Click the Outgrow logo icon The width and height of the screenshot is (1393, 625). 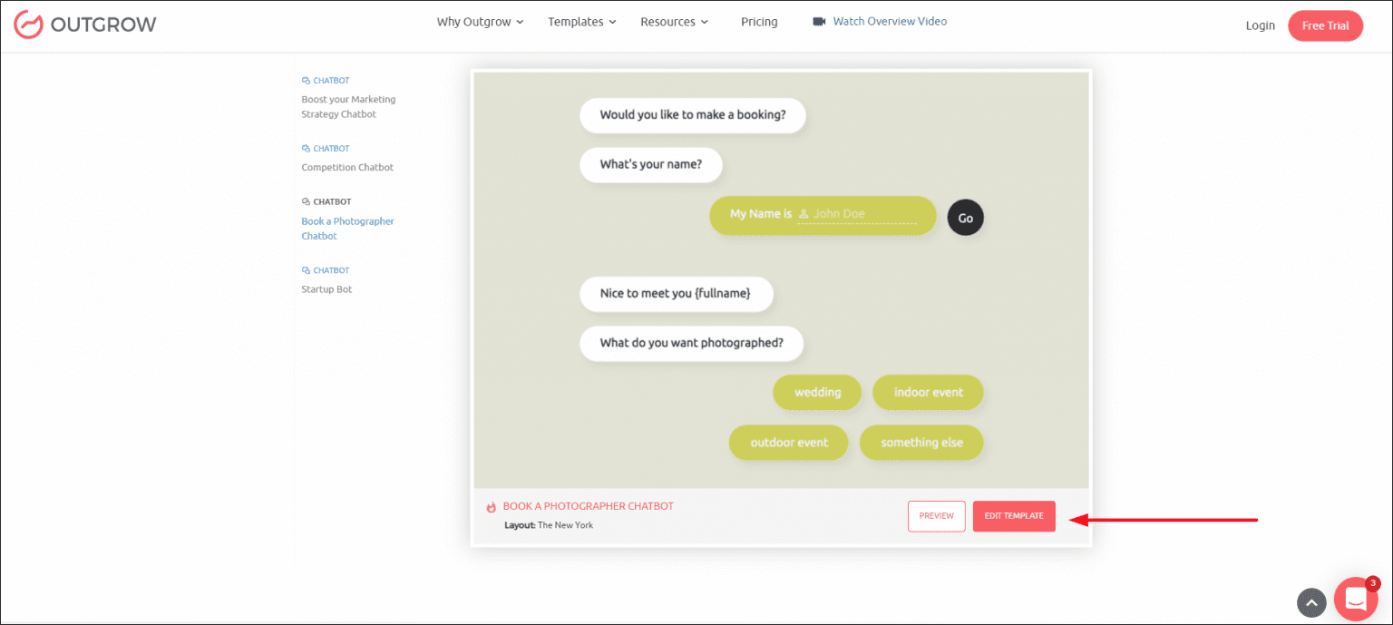[28, 24]
